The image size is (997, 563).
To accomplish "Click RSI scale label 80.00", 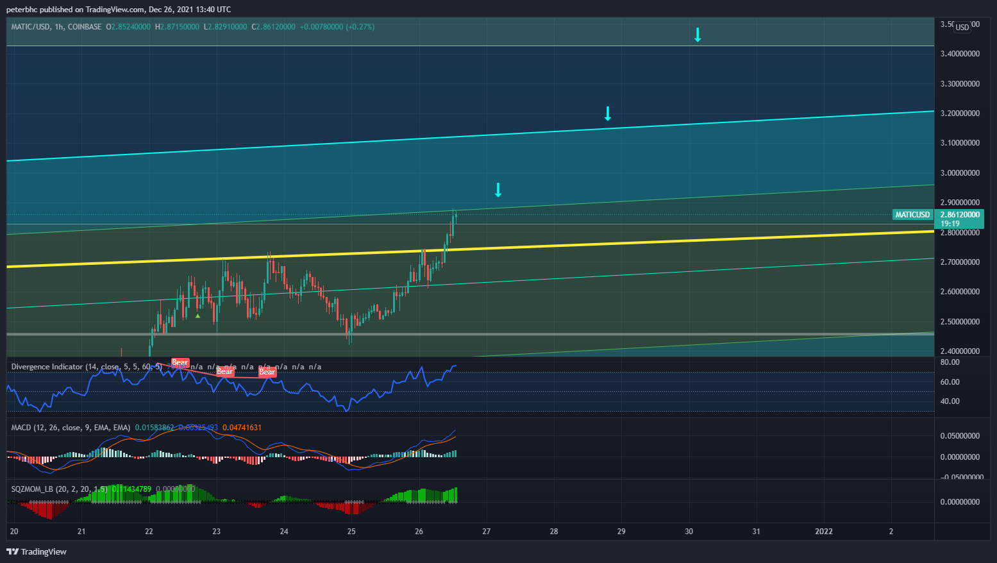I will [950, 362].
